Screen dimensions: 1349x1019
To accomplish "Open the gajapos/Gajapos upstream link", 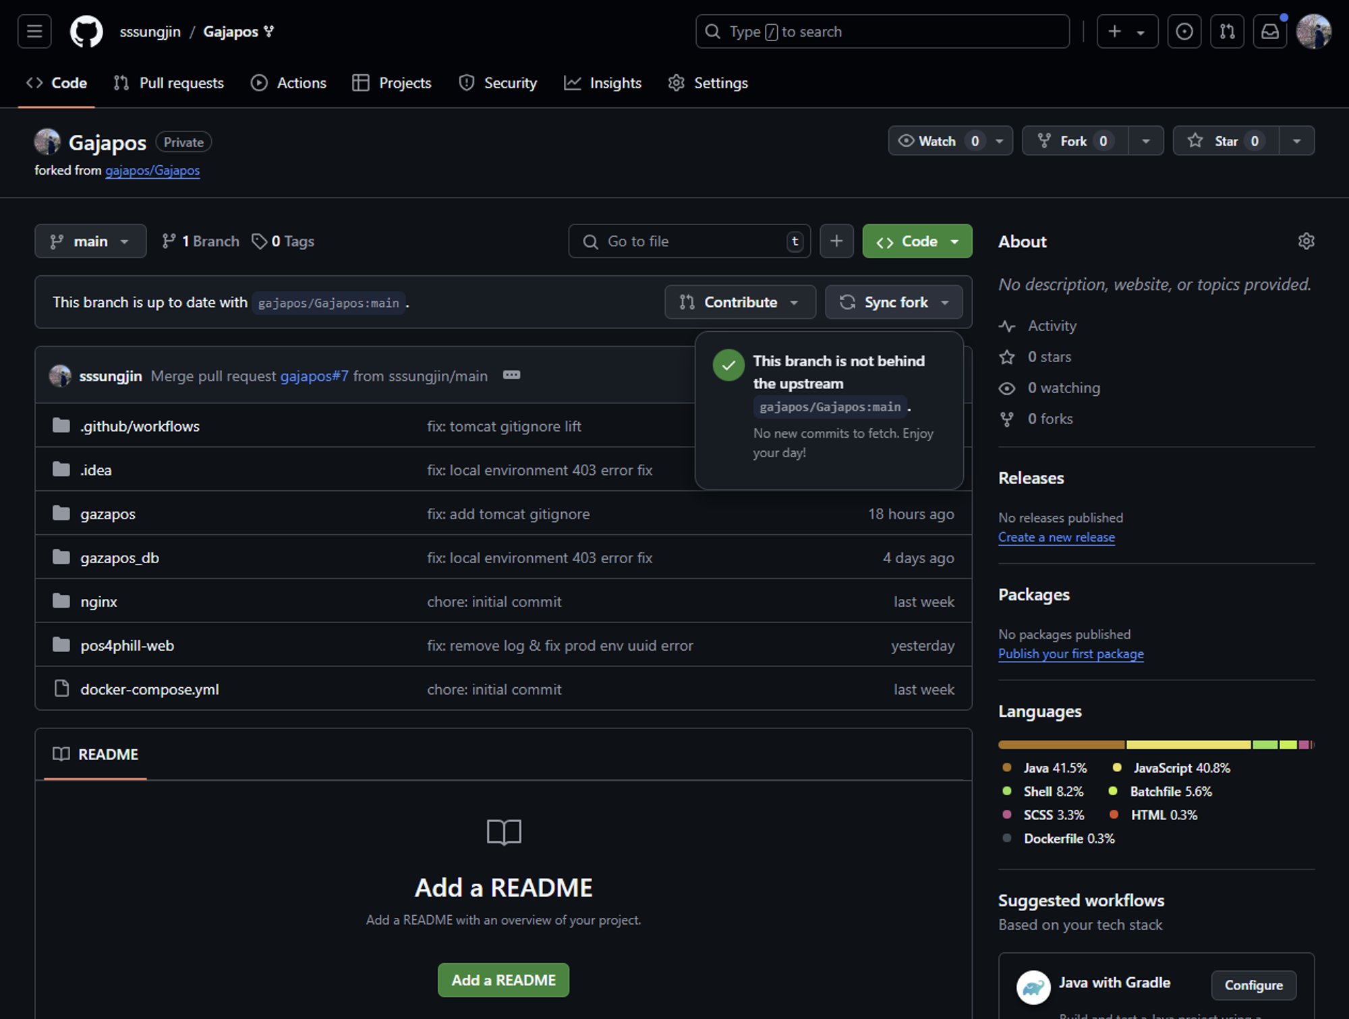I will pos(152,171).
